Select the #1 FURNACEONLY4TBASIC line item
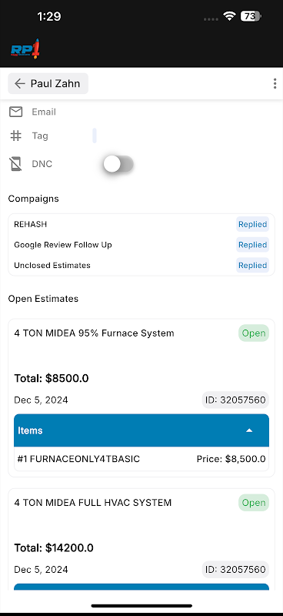 [x=141, y=459]
